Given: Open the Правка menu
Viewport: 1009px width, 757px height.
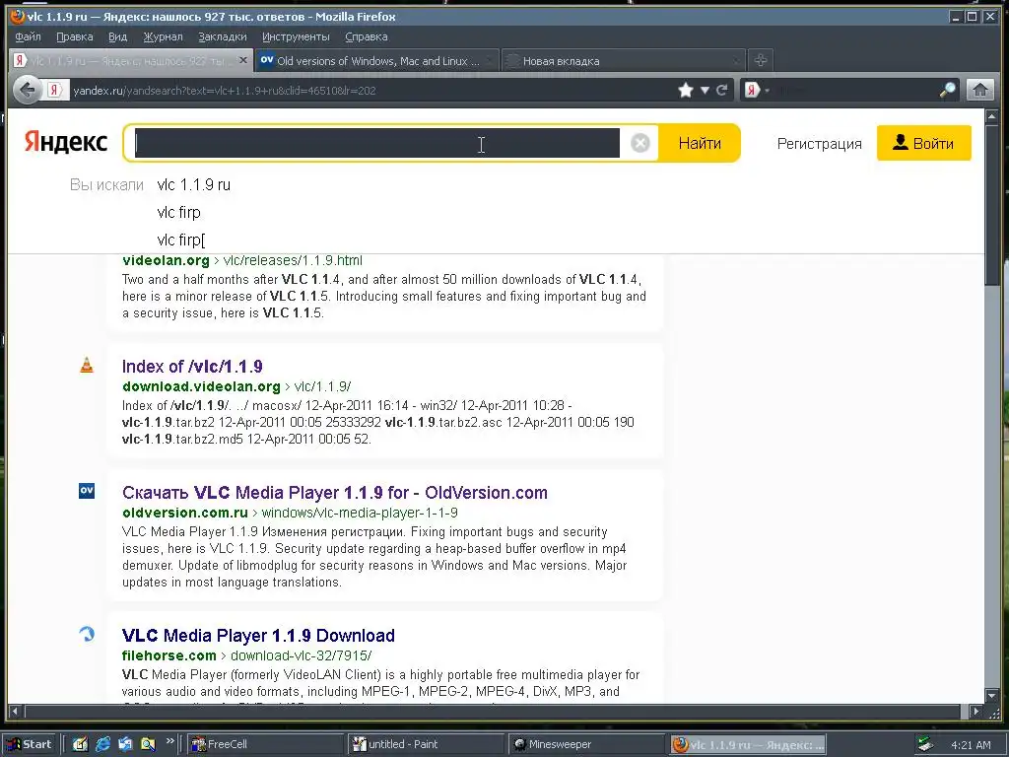Looking at the screenshot, I should 75,36.
